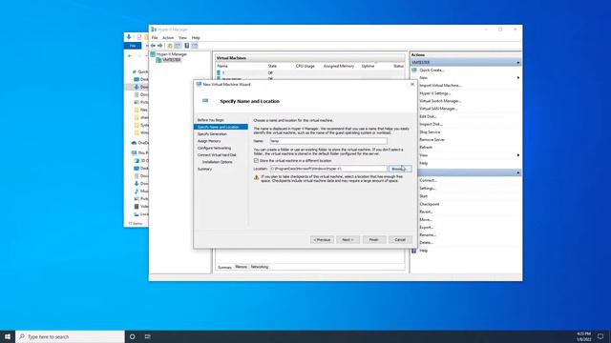Go to Specify Generation wizard step
611x343 pixels.
tap(212, 133)
